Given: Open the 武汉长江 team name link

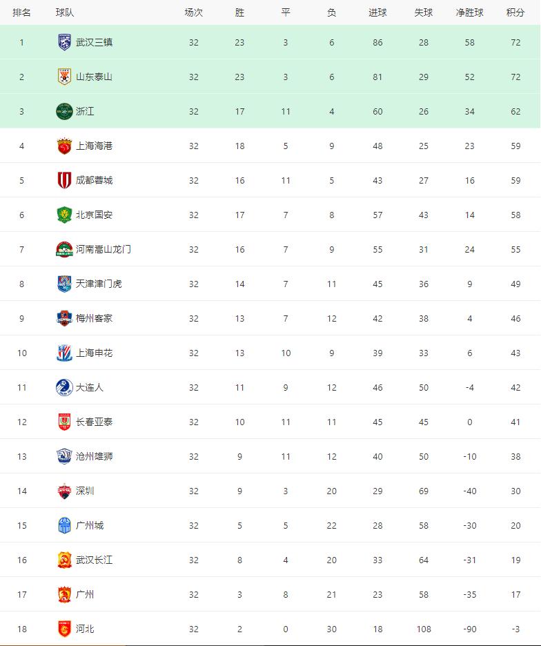Looking at the screenshot, I should coord(94,560).
